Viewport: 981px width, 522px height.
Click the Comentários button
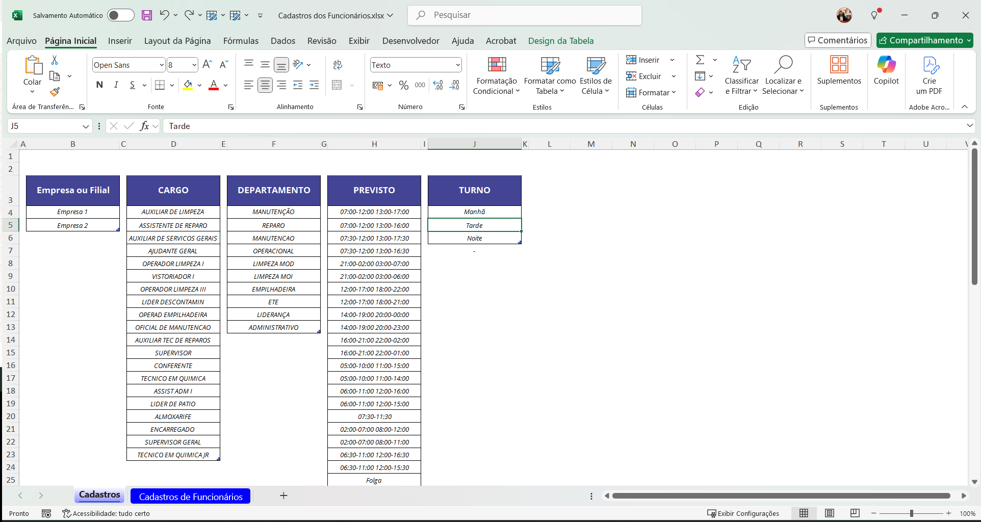838,40
